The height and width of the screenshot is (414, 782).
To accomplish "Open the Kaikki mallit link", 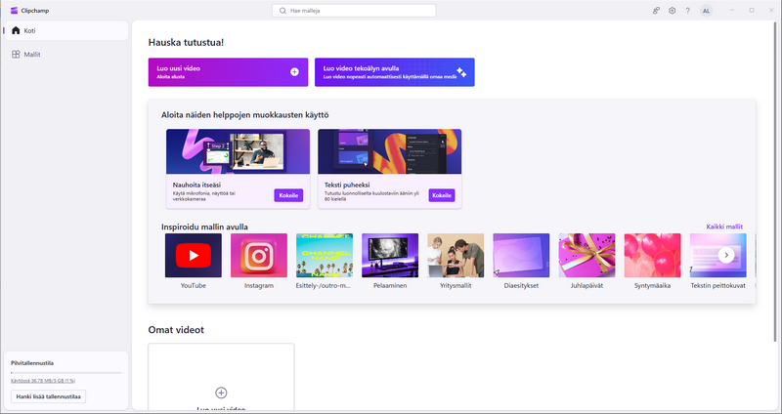I will [x=724, y=227].
